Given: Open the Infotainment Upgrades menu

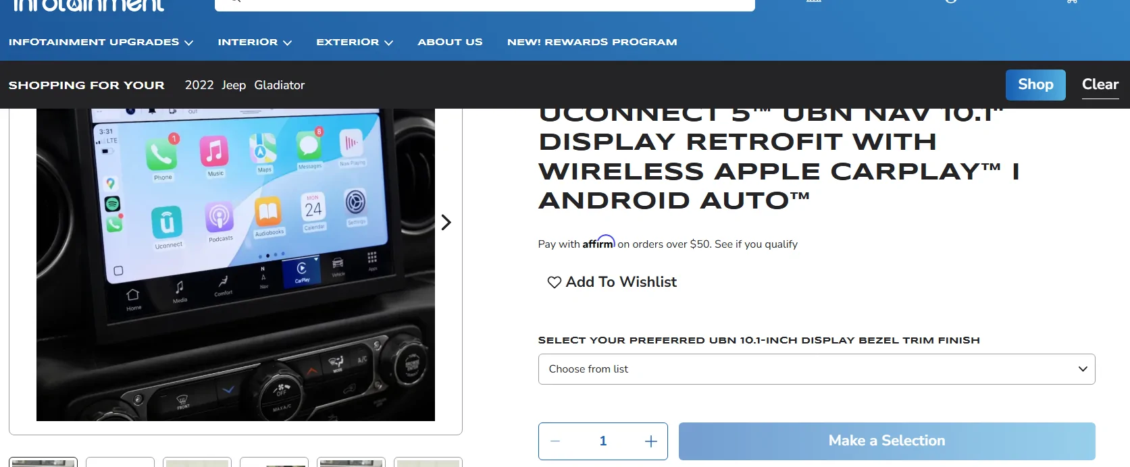Looking at the screenshot, I should 101,42.
